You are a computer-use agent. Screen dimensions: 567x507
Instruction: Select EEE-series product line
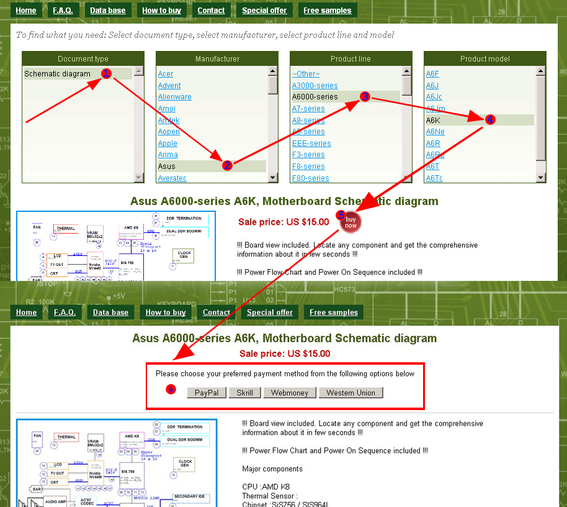pyautogui.click(x=311, y=144)
